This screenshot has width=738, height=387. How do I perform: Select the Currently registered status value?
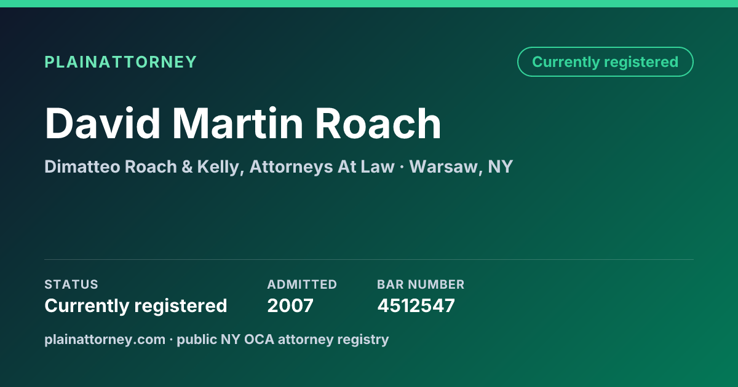(x=136, y=305)
